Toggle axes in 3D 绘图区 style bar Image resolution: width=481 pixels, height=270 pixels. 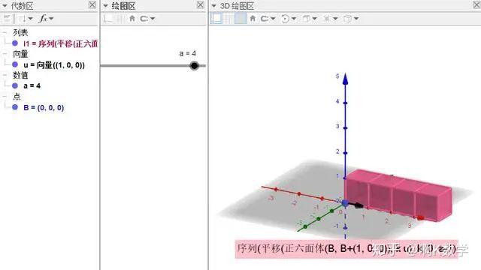(216, 19)
